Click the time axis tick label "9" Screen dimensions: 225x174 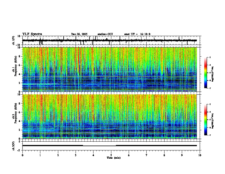pos(182,155)
